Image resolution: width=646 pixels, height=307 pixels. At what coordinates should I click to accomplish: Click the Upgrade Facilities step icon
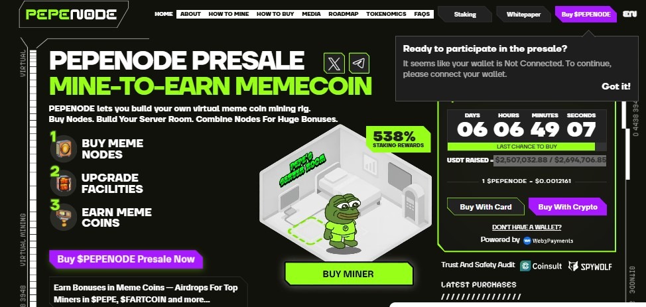pos(64,183)
